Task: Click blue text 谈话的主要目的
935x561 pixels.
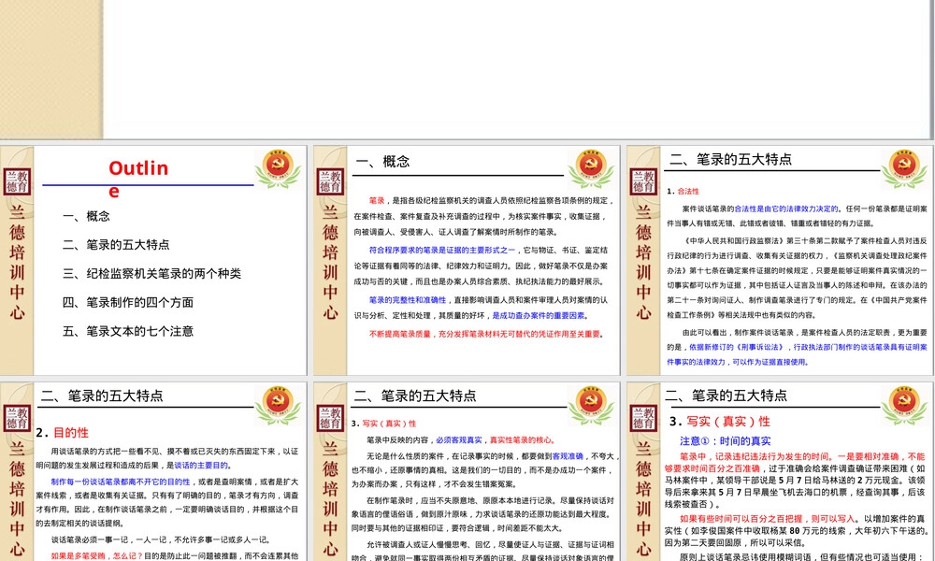Action: point(201,466)
